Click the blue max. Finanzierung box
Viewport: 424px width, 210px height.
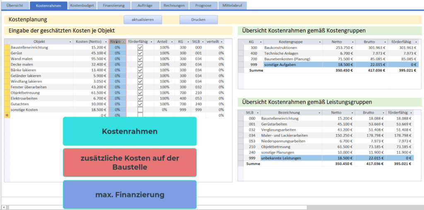tap(130, 194)
